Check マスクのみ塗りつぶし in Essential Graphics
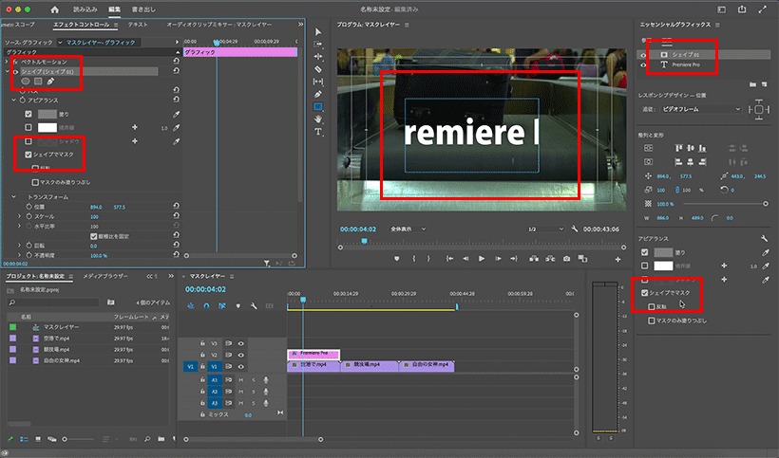Screen dimensions: 779x458 click(x=652, y=321)
